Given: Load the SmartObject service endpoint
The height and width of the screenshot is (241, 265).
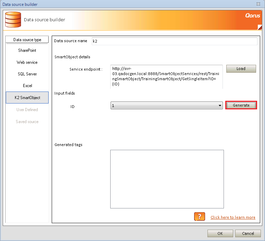Looking at the screenshot, I should (241, 69).
